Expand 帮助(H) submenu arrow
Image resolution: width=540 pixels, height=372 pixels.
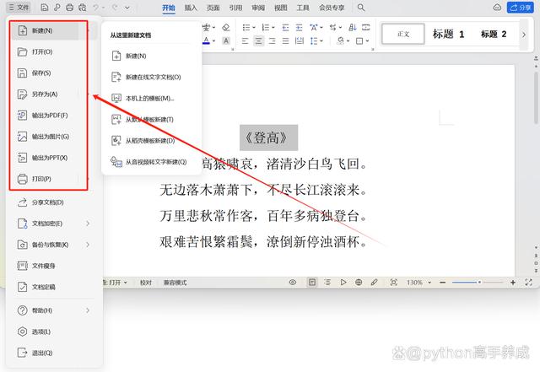coord(88,310)
